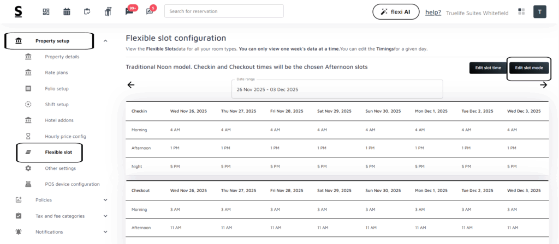The image size is (559, 244).
Task: Select Hourly price config menu item
Action: click(65, 136)
